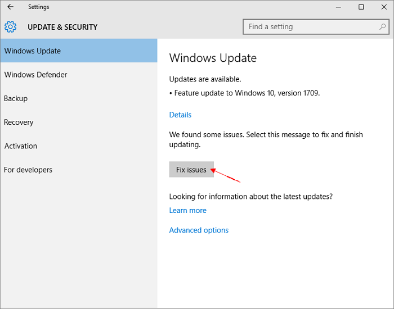The width and height of the screenshot is (394, 309).
Task: Click the Feature update version 1709 entry
Action: coord(247,93)
